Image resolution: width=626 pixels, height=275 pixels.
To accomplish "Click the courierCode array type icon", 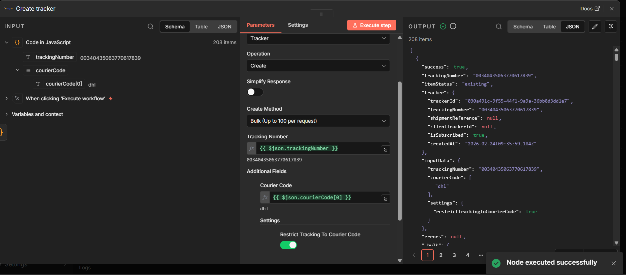I will [x=28, y=71].
